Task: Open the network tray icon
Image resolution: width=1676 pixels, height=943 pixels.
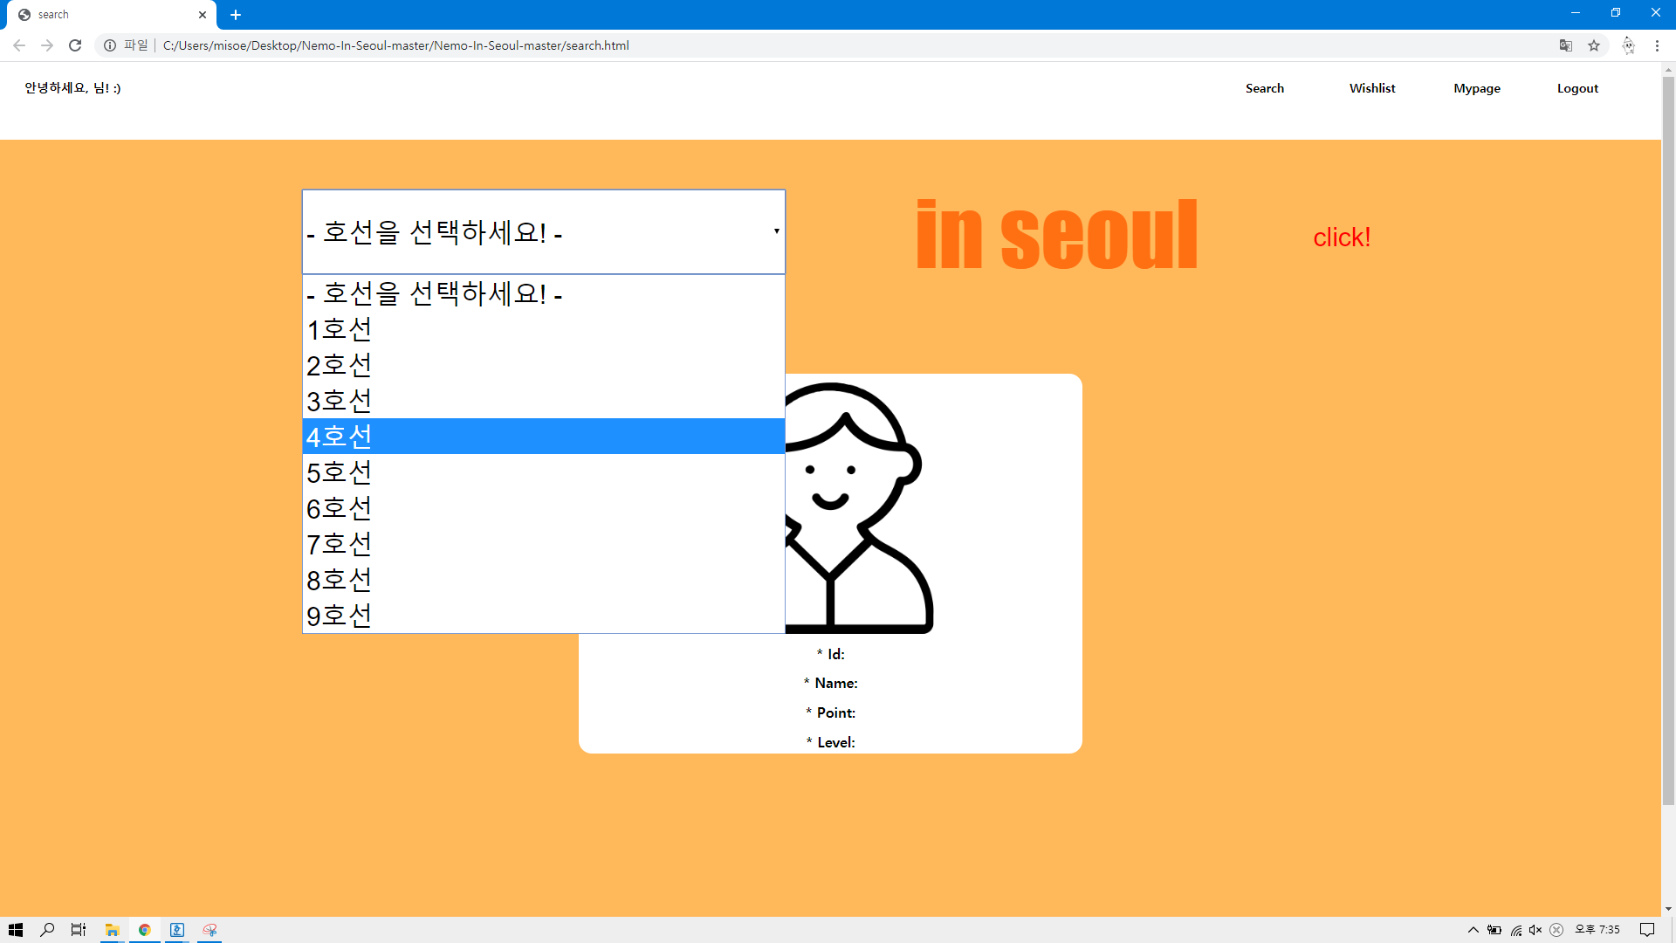Action: click(x=1516, y=930)
